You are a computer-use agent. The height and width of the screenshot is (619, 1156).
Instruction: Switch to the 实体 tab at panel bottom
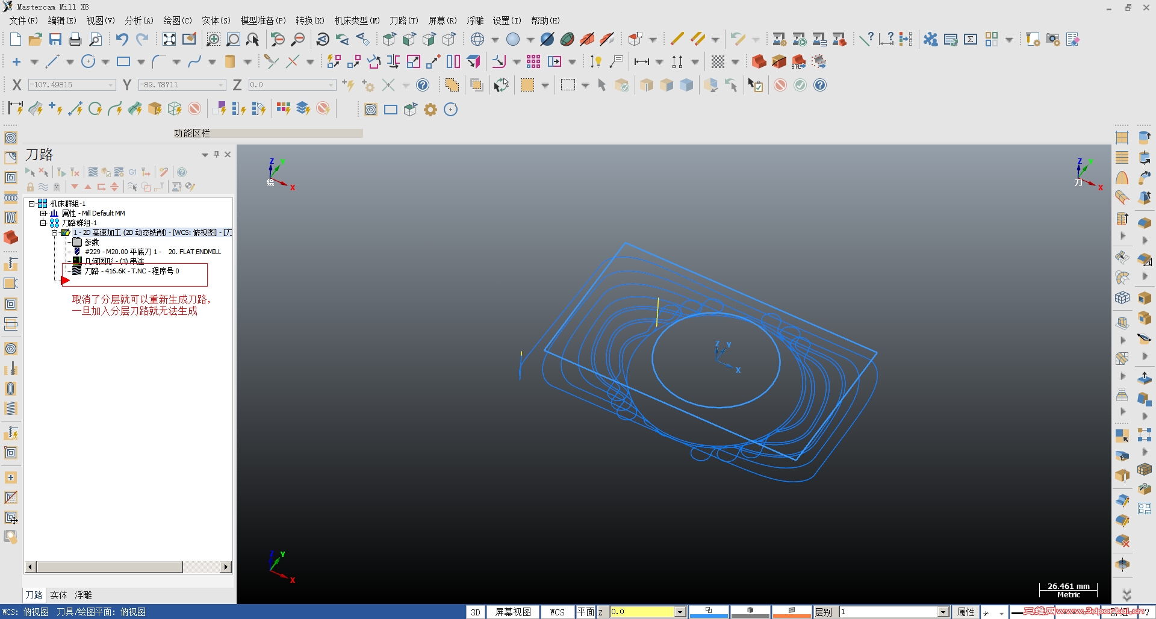click(x=58, y=595)
